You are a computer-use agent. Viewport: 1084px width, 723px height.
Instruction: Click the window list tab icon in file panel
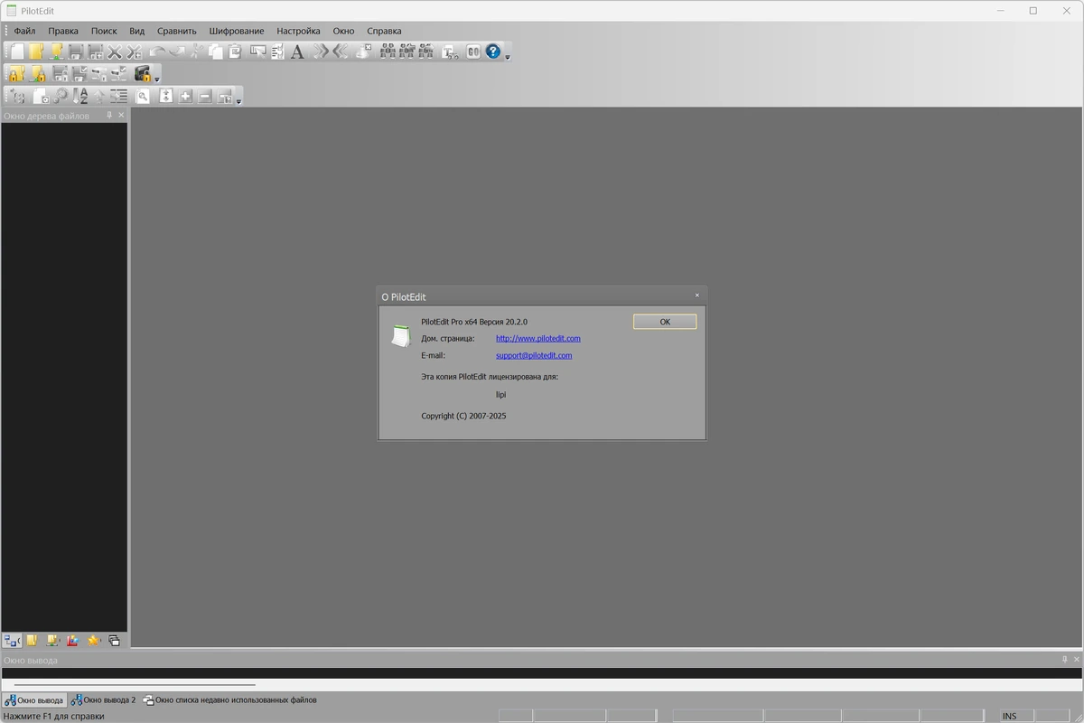(114, 640)
